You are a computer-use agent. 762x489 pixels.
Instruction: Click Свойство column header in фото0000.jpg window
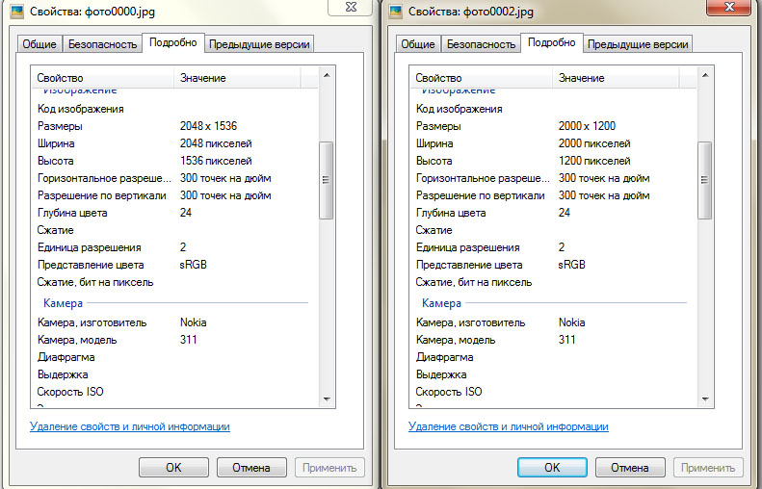[102, 78]
